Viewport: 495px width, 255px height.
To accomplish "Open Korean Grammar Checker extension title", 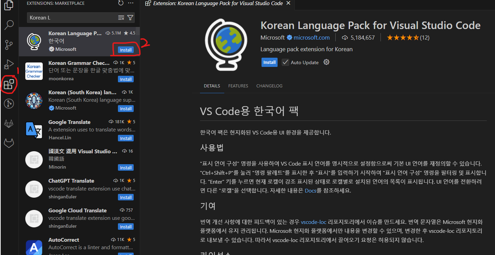I will click(x=79, y=63).
